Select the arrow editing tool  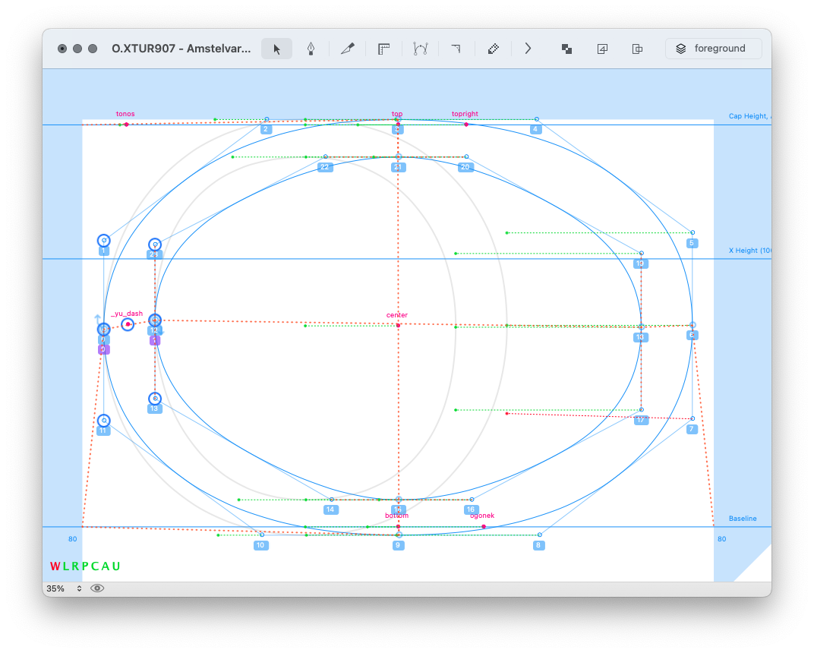point(276,49)
